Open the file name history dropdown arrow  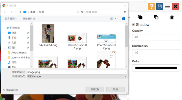pyautogui.click(x=126, y=72)
